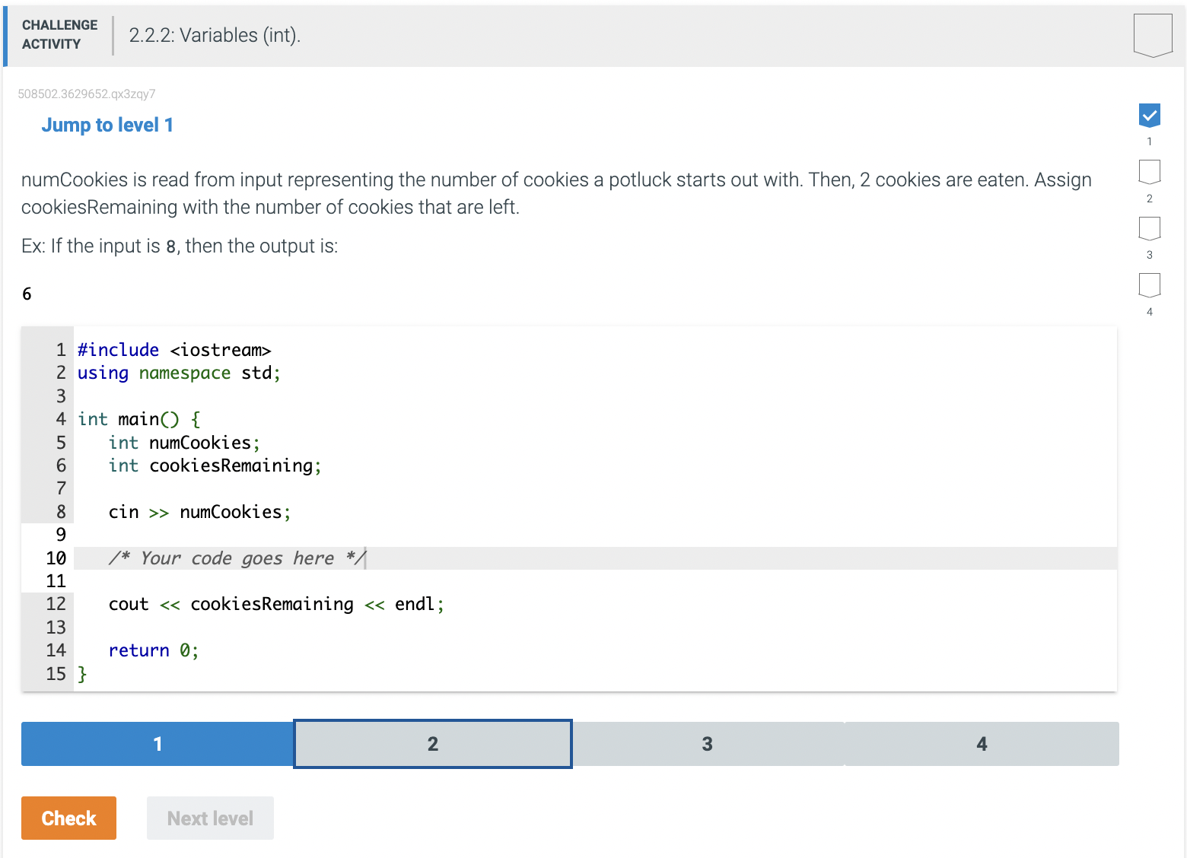Click the highlighted level 1 bar
The width and height of the screenshot is (1187, 858).
(x=156, y=744)
